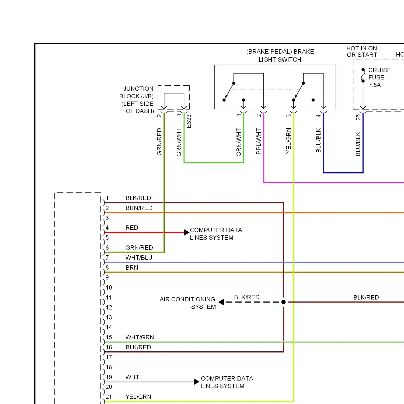Select the BRAKE LIGHT SWITCH title text
Screen dimensions: 404x404
point(280,55)
